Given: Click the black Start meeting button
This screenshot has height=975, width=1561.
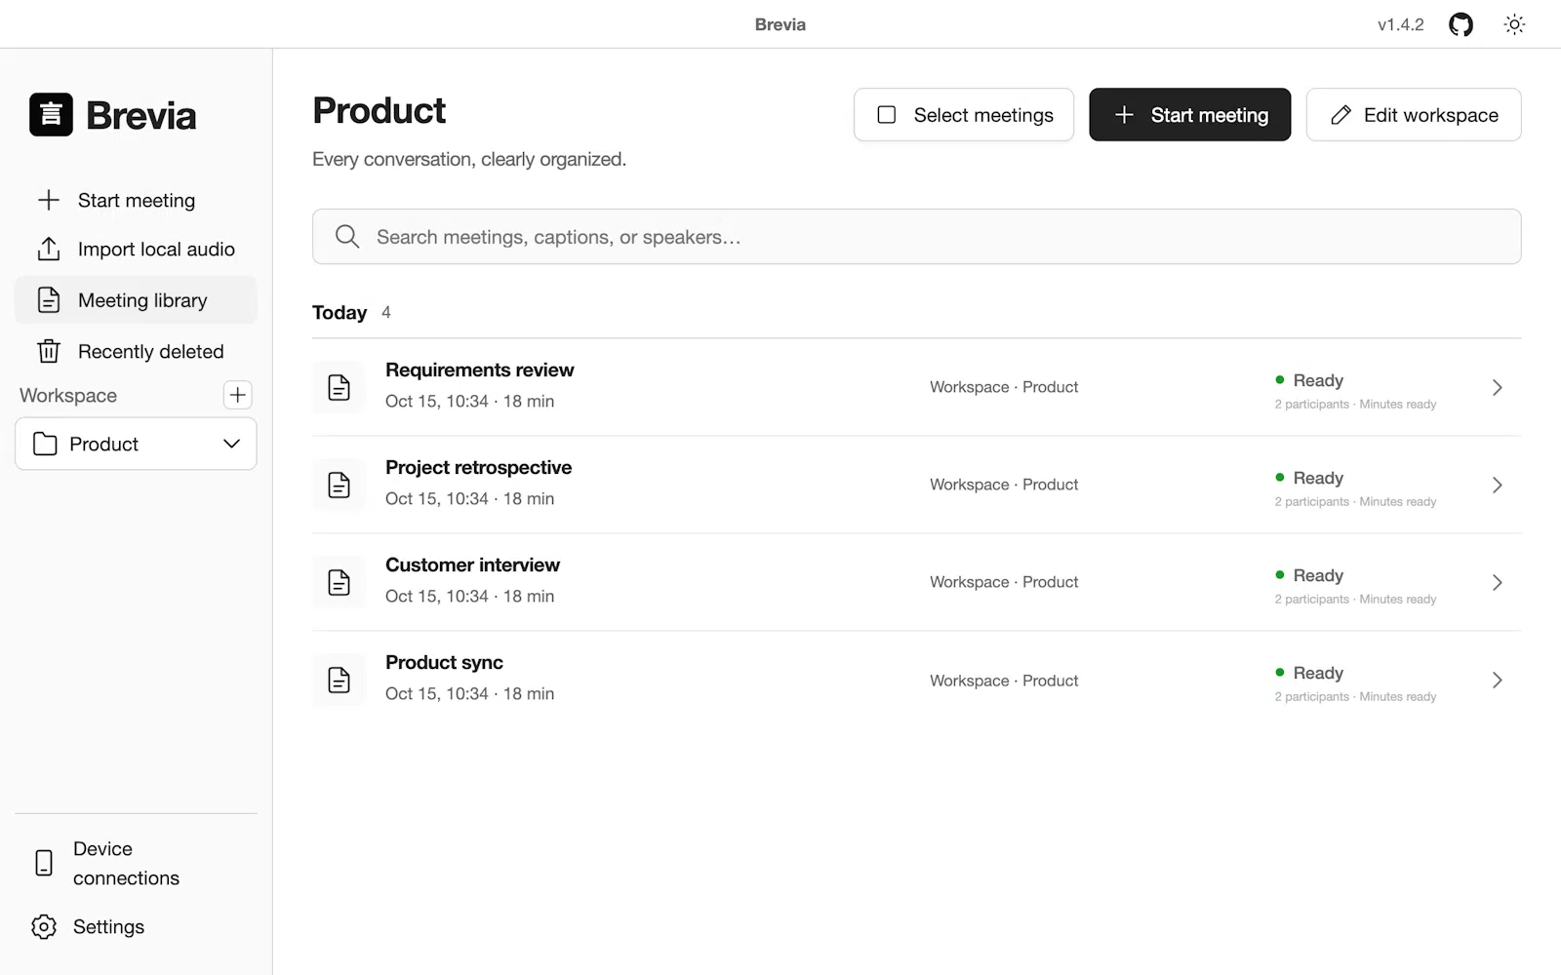Looking at the screenshot, I should point(1189,114).
